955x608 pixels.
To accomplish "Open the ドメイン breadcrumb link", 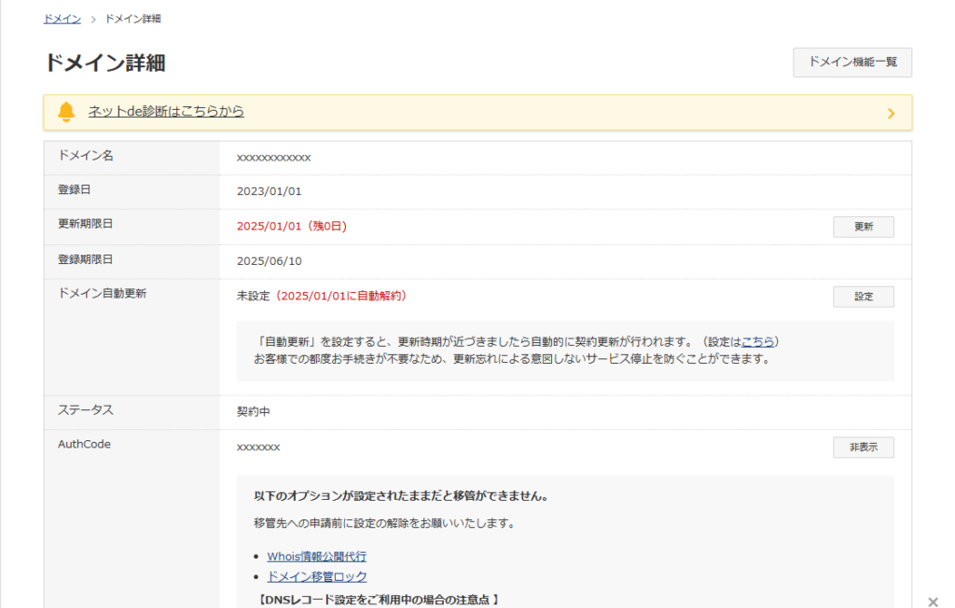I will [x=62, y=19].
